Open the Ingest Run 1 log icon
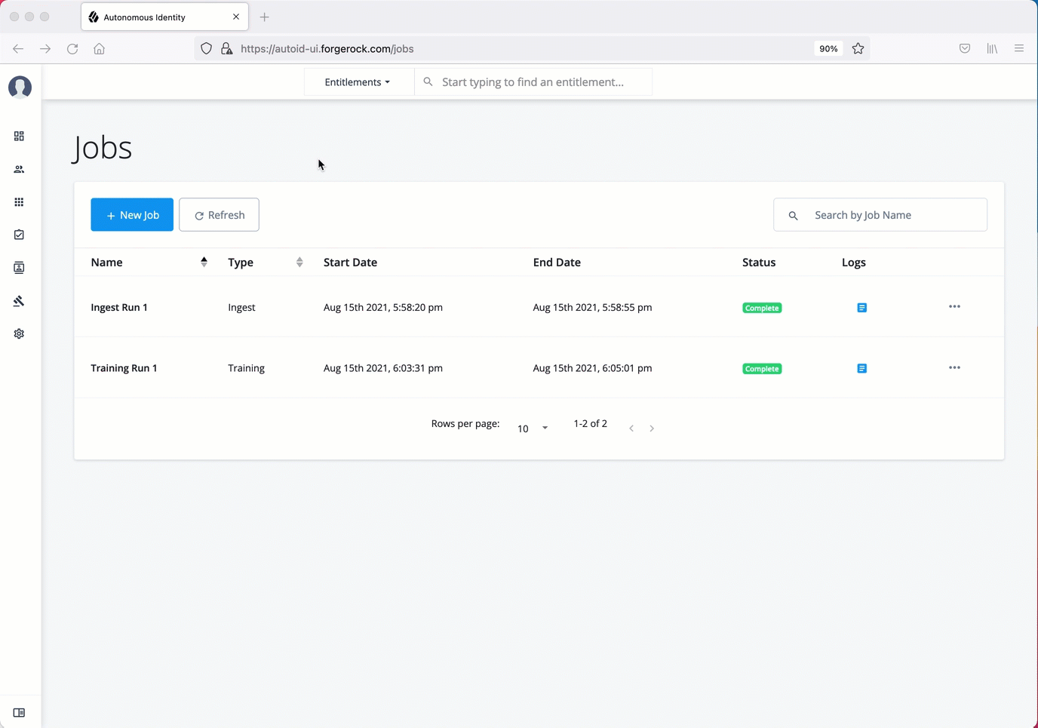The image size is (1038, 728). click(x=861, y=308)
